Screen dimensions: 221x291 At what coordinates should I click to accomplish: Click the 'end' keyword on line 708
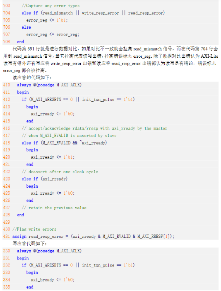tap(21, 42)
